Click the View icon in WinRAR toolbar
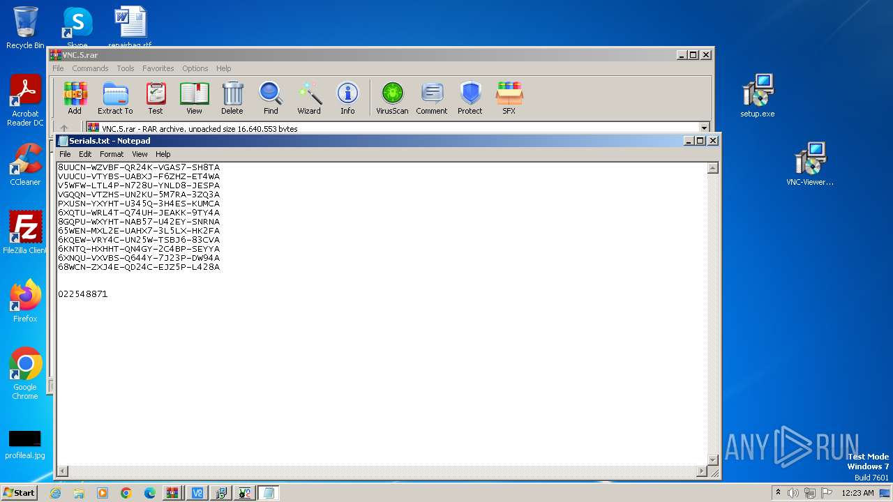Viewport: 893px width, 502px height. (194, 98)
